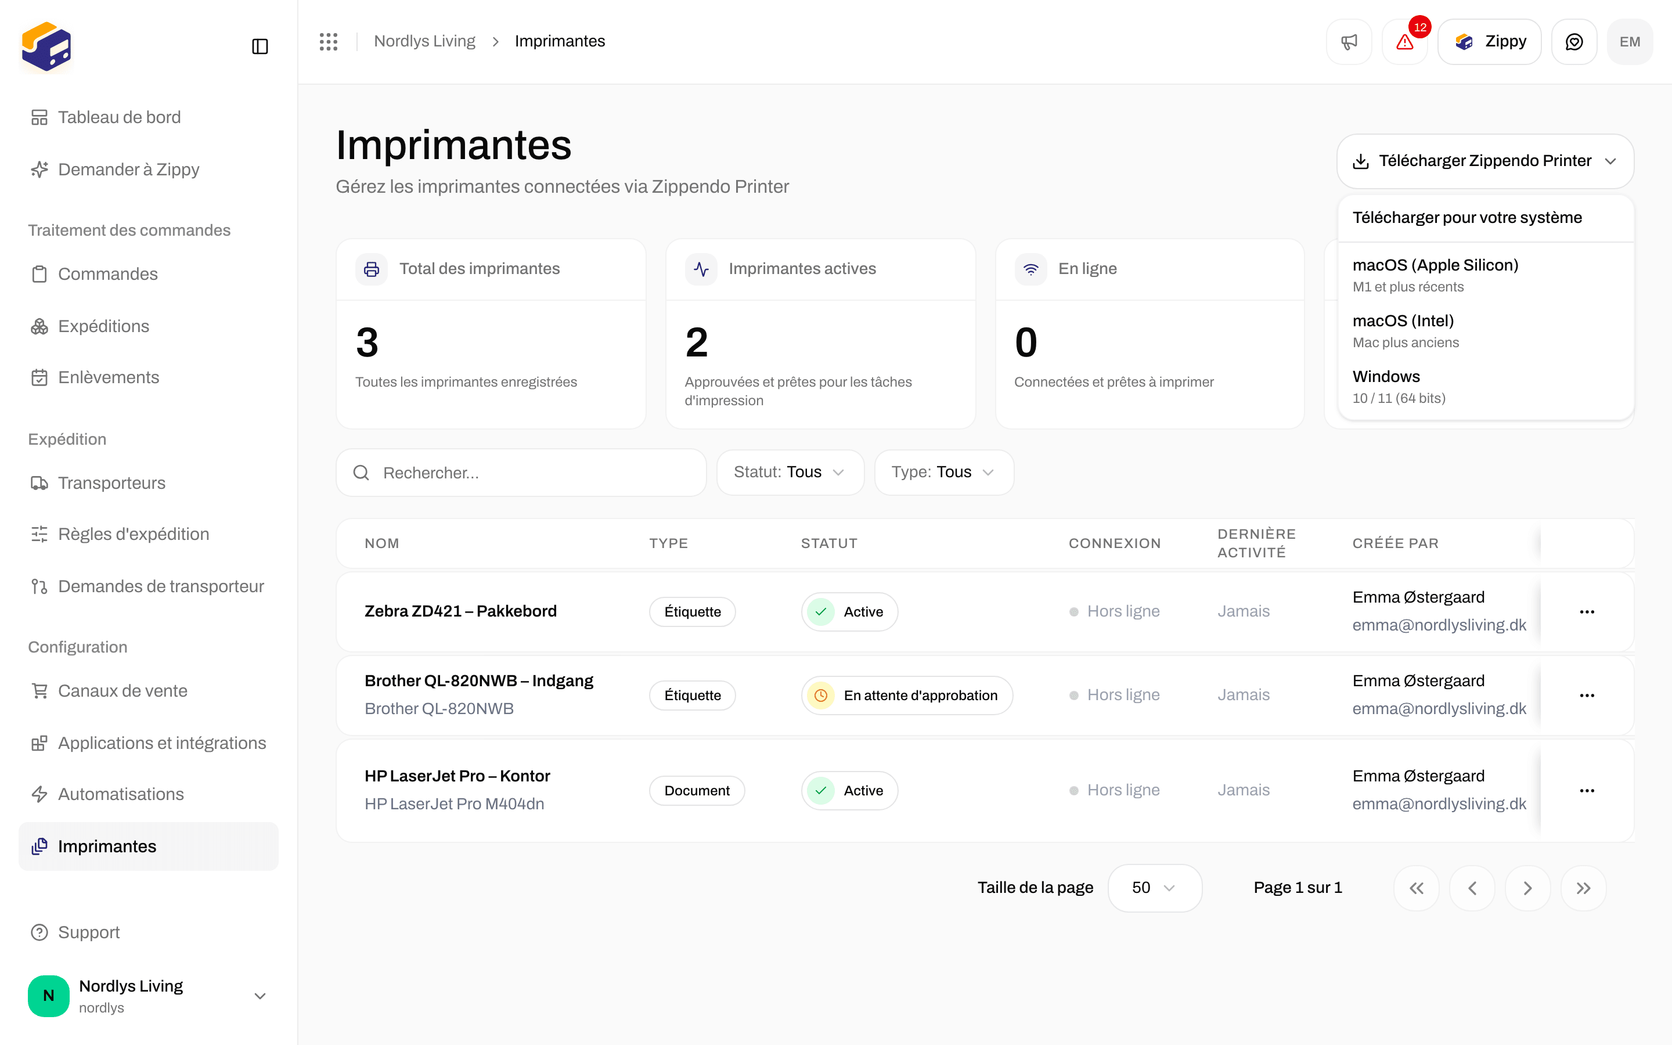Open the Support link
The width and height of the screenshot is (1672, 1045).
coord(149,932)
